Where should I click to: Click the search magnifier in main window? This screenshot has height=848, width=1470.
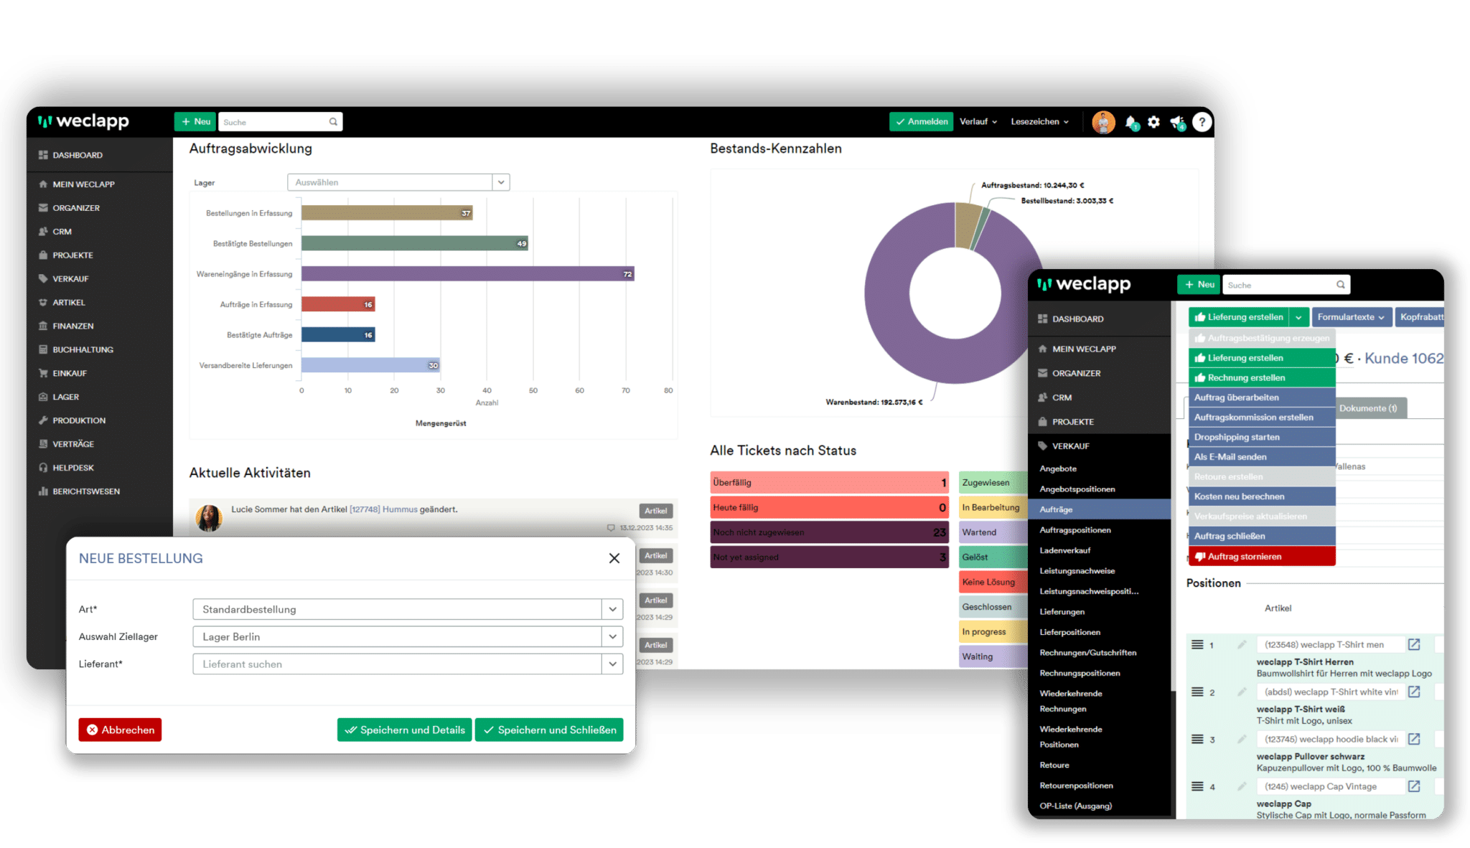coord(333,122)
